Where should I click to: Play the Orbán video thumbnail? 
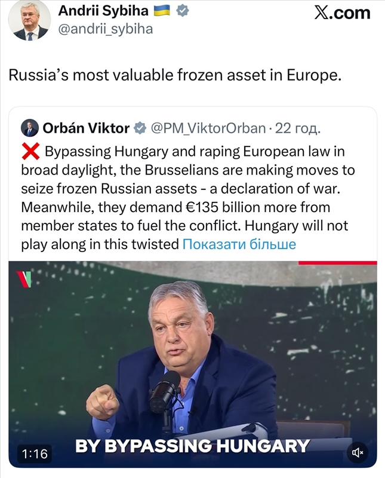[x=192, y=358]
